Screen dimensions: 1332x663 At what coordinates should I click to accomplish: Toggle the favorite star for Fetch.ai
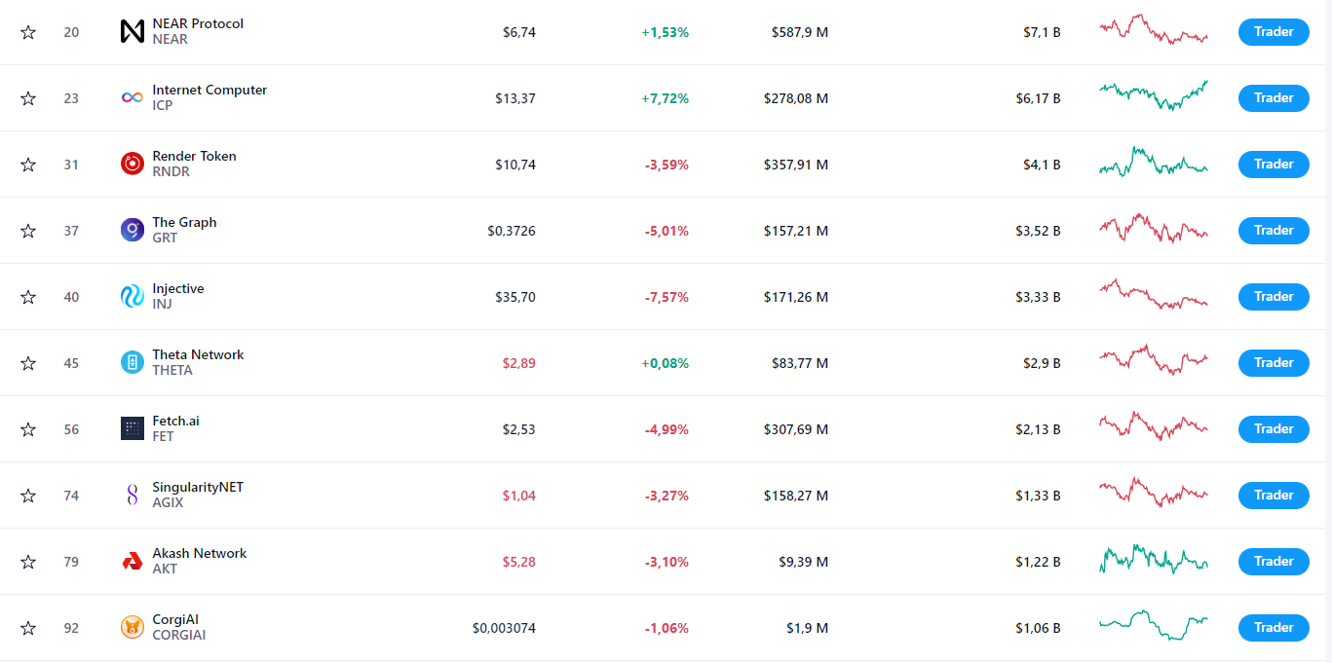[28, 429]
